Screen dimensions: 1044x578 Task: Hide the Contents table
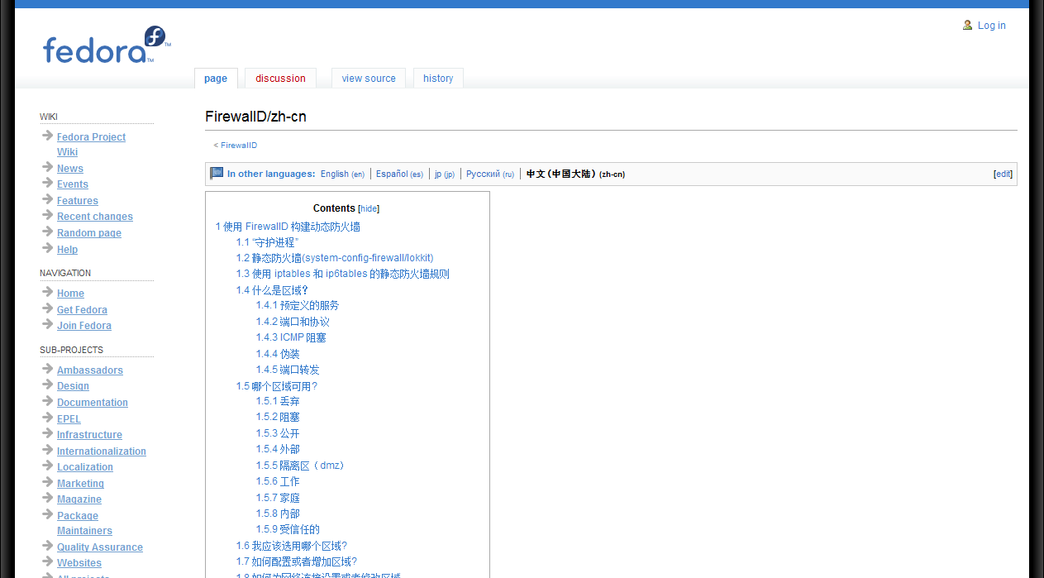point(369,208)
